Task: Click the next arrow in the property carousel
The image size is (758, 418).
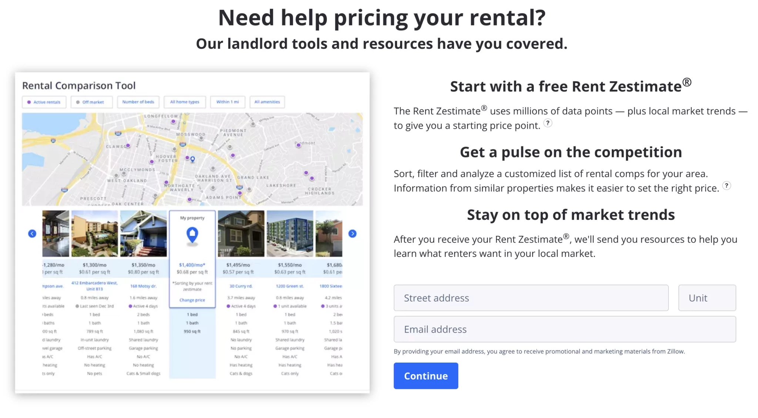Action: [352, 234]
